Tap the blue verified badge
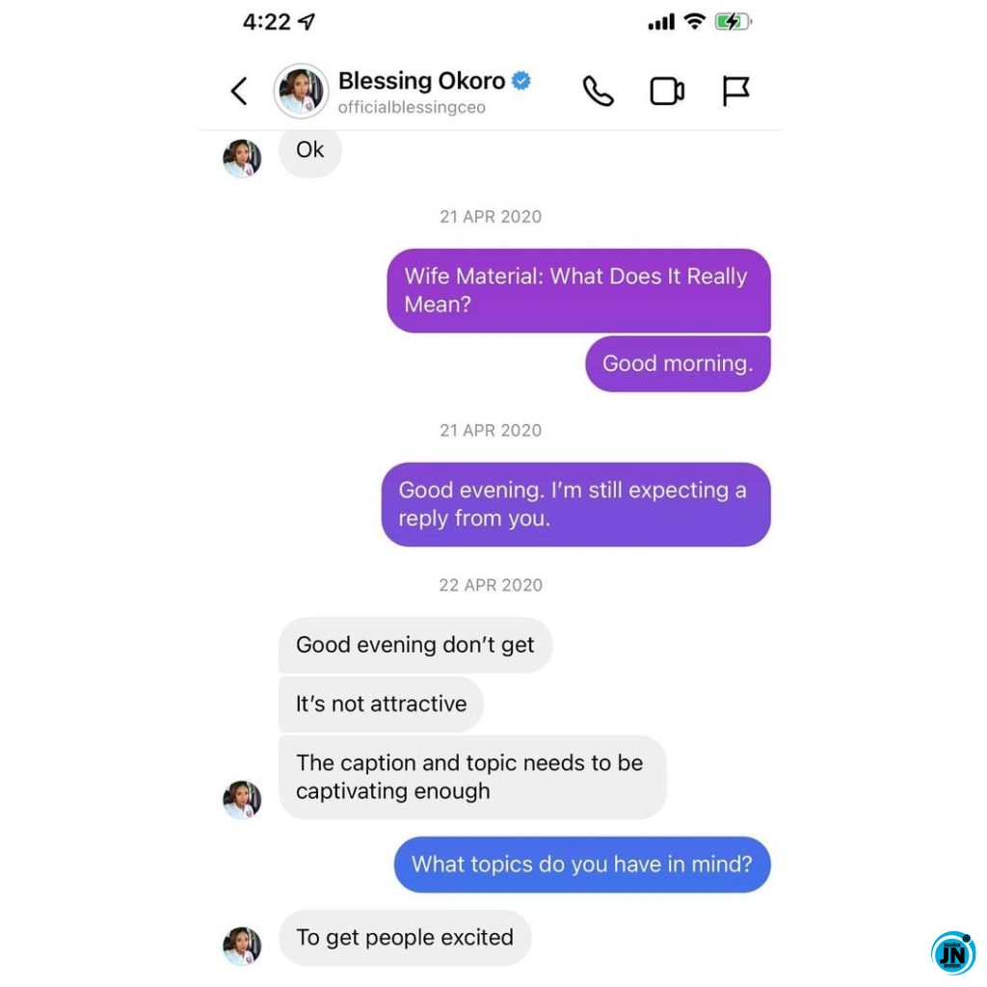 [x=521, y=81]
